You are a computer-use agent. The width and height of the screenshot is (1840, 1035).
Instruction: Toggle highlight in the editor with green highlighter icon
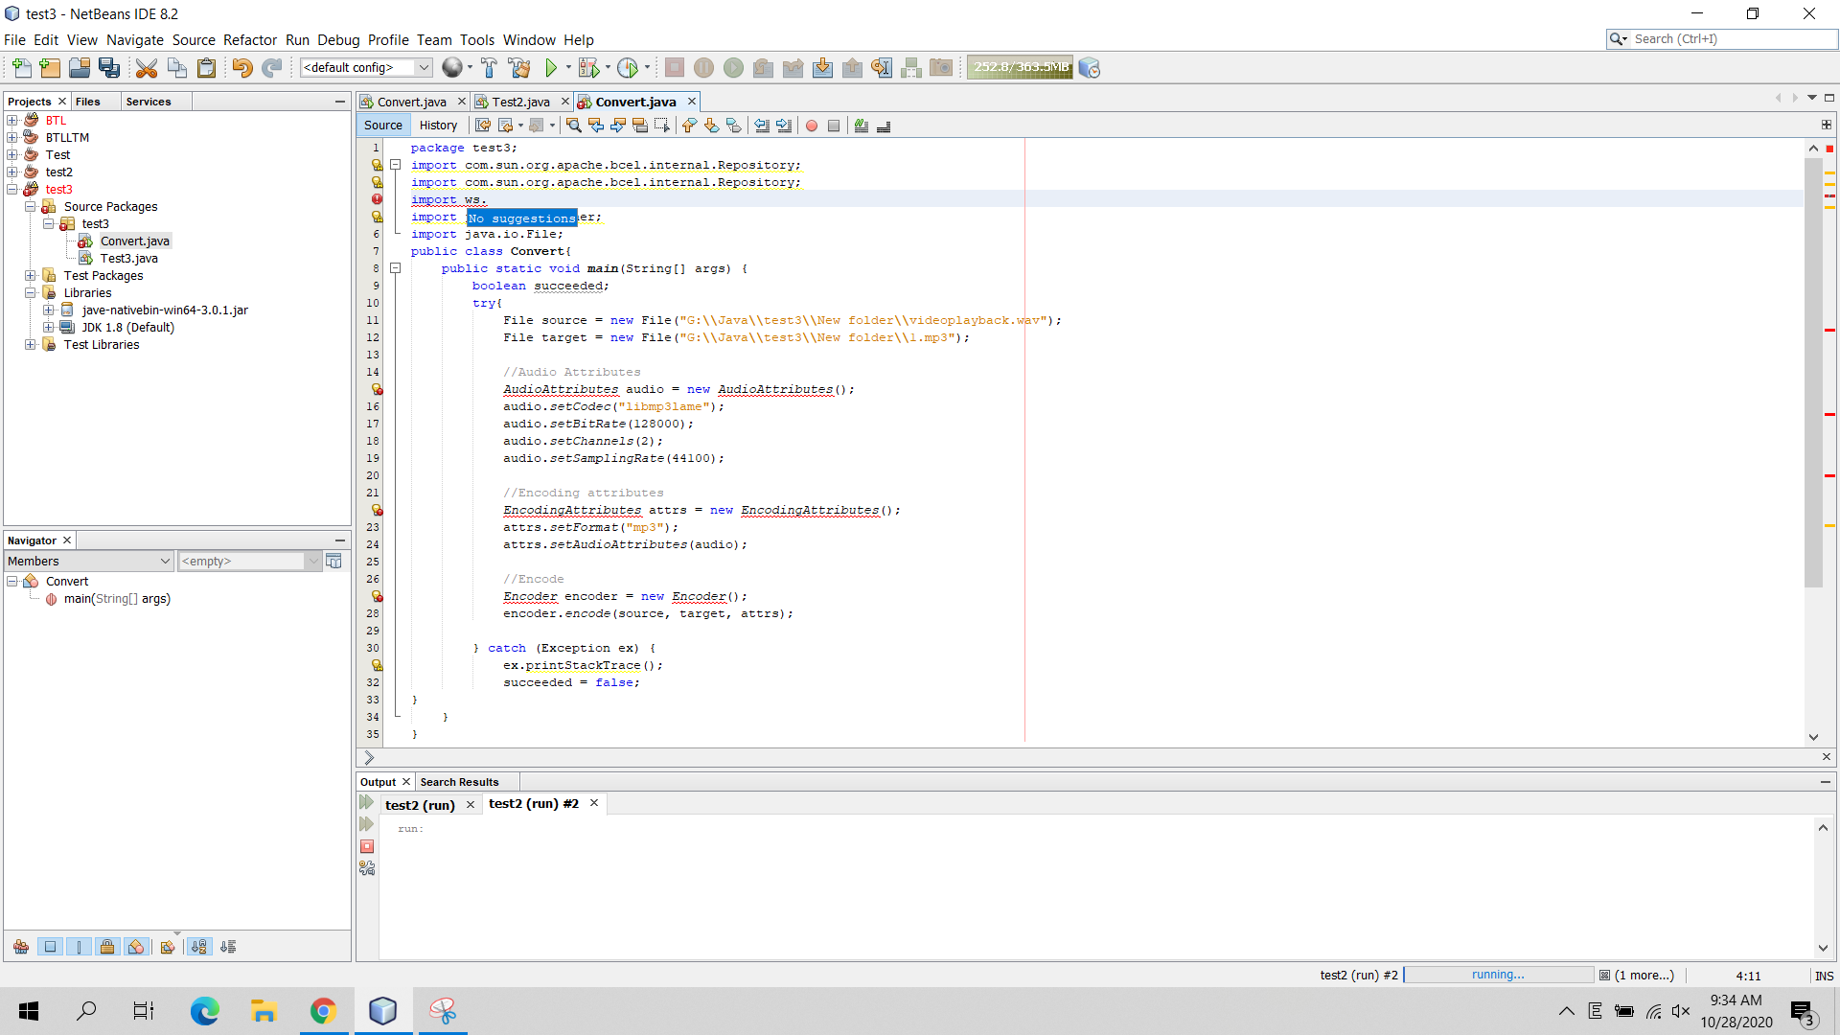tap(860, 126)
